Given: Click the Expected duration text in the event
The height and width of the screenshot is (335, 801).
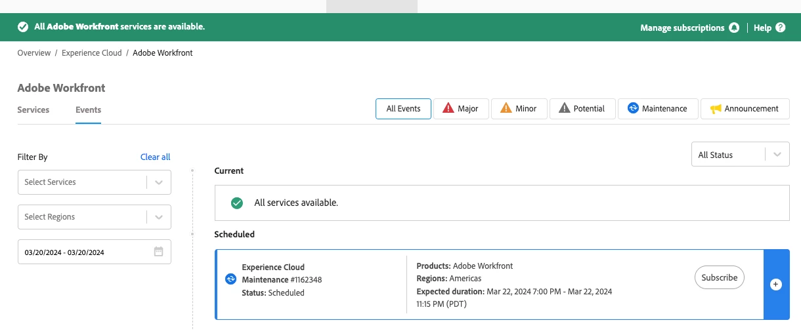Looking at the screenshot, I should (515, 298).
